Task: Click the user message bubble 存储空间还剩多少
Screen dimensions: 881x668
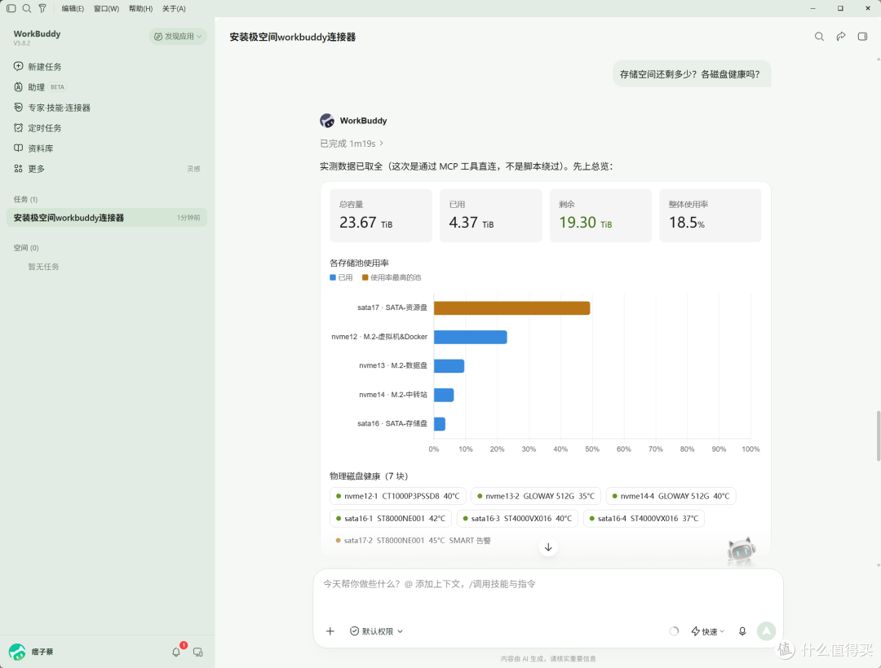Action: click(692, 74)
